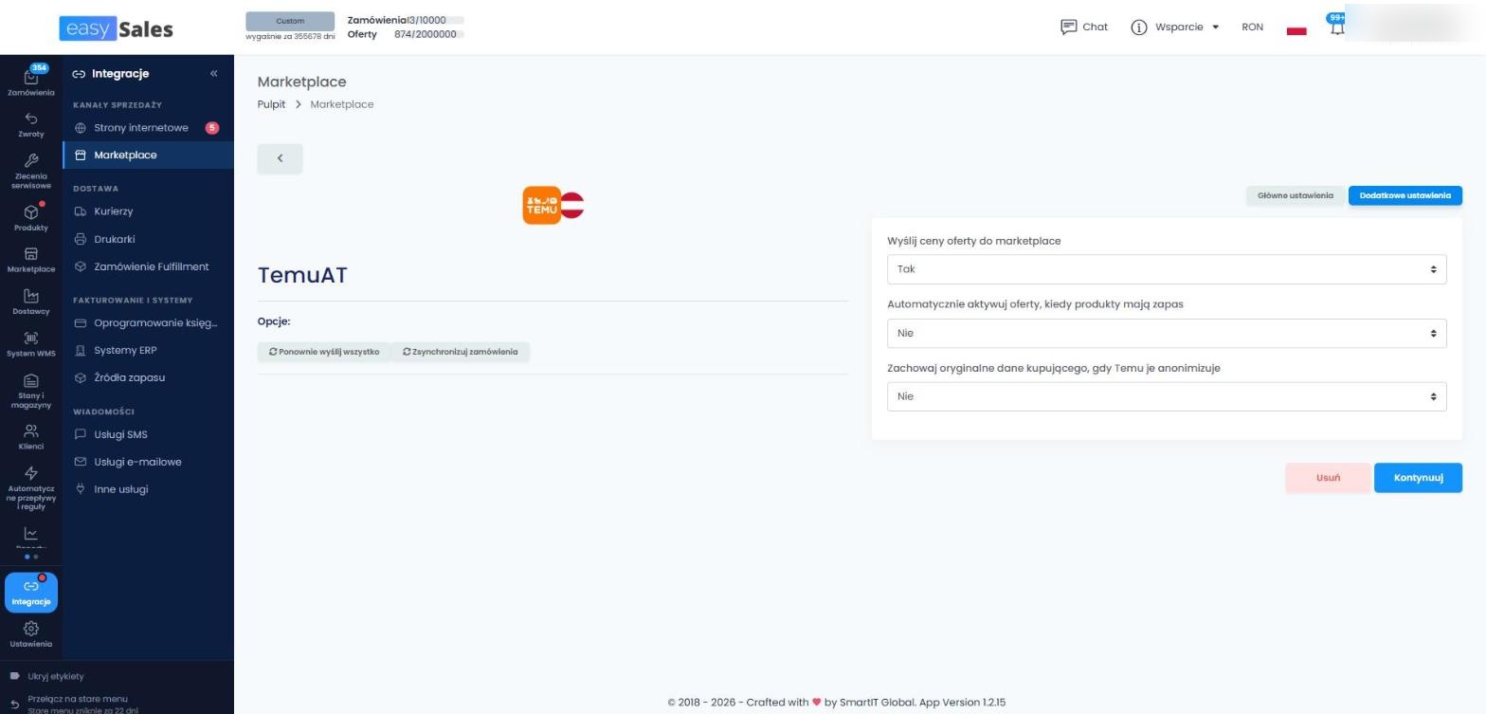This screenshot has height=714, width=1486.
Task: Open Produkty cube icon in sidebar
Action: click(30, 217)
